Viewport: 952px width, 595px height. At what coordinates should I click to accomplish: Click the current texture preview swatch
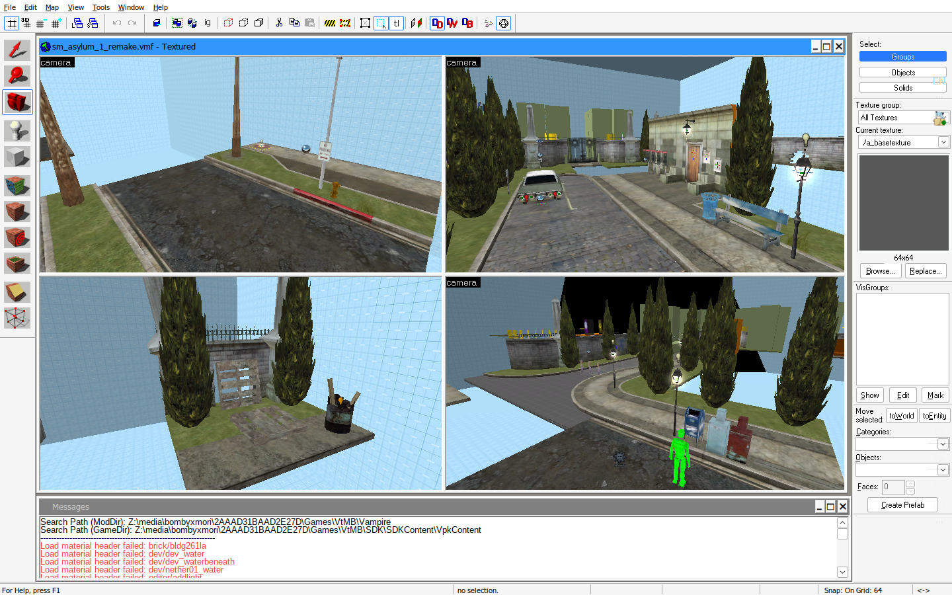click(x=903, y=203)
